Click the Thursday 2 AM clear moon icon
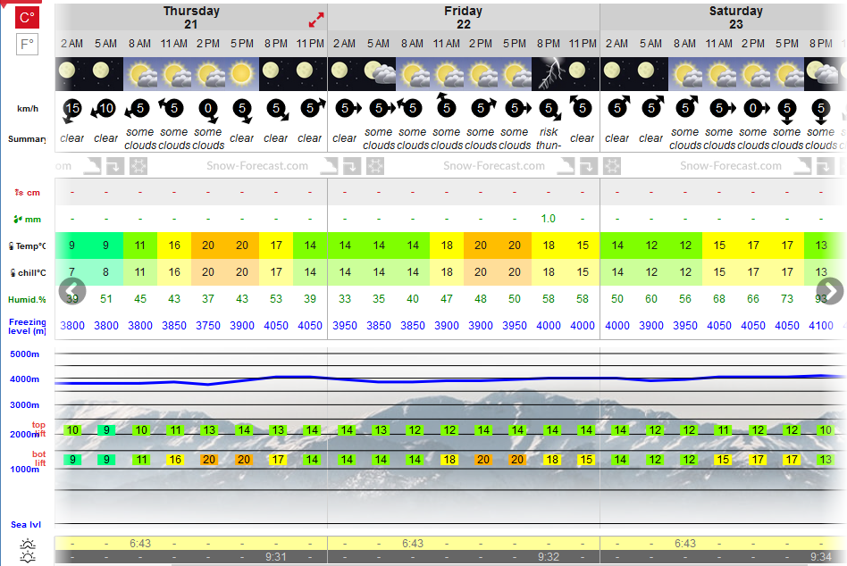The height and width of the screenshot is (566, 847). (71, 74)
